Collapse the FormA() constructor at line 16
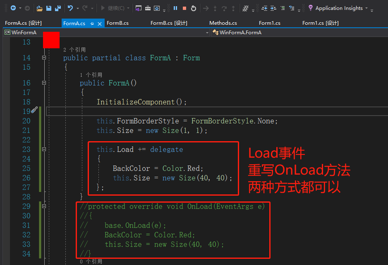This screenshot has width=388, height=265. click(x=44, y=83)
